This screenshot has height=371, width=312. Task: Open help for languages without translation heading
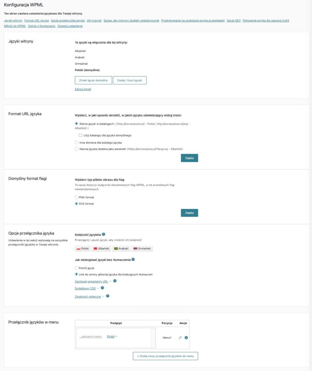(133, 259)
